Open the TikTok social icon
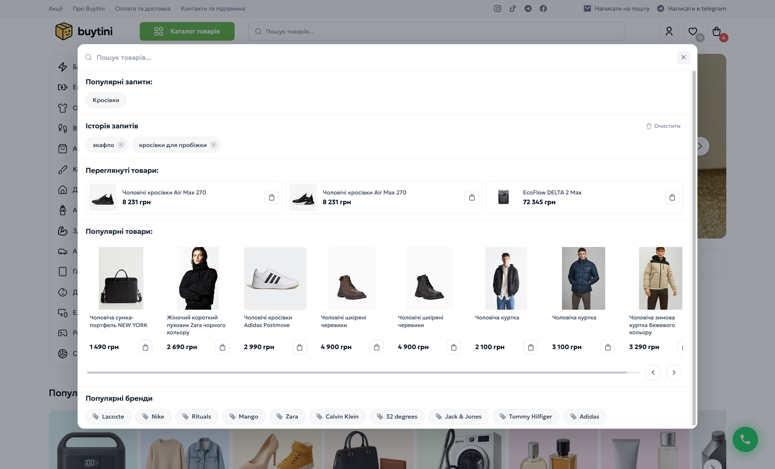 513,8
